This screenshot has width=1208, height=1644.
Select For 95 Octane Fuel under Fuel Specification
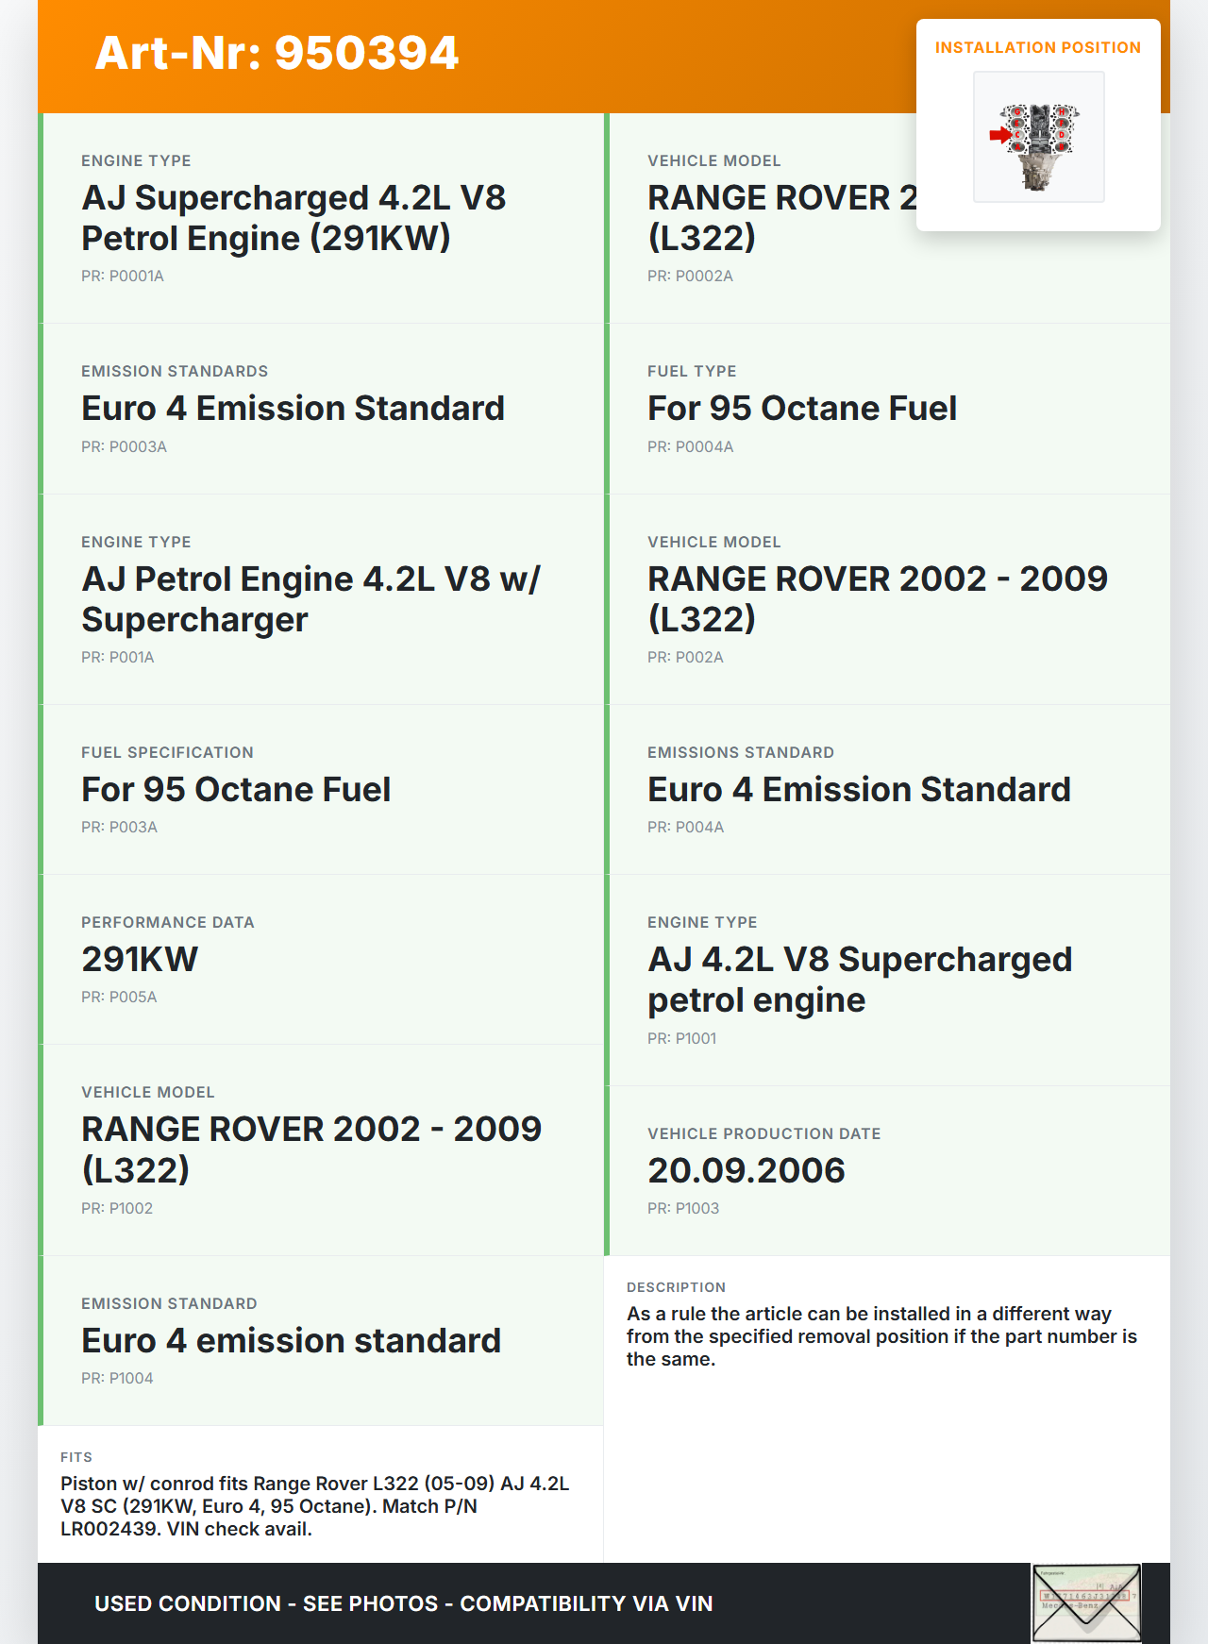click(x=236, y=790)
